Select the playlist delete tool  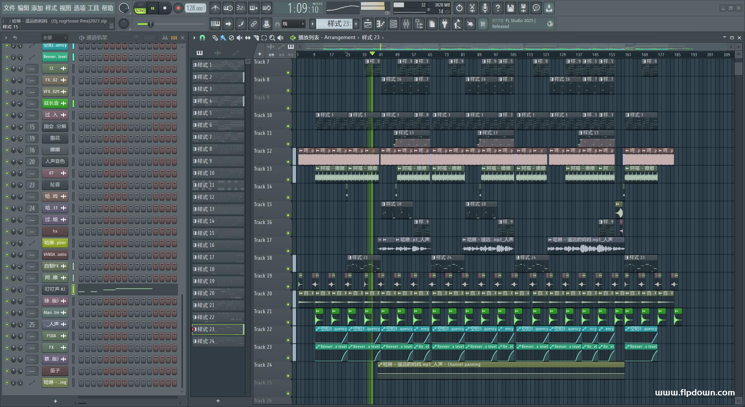click(231, 38)
